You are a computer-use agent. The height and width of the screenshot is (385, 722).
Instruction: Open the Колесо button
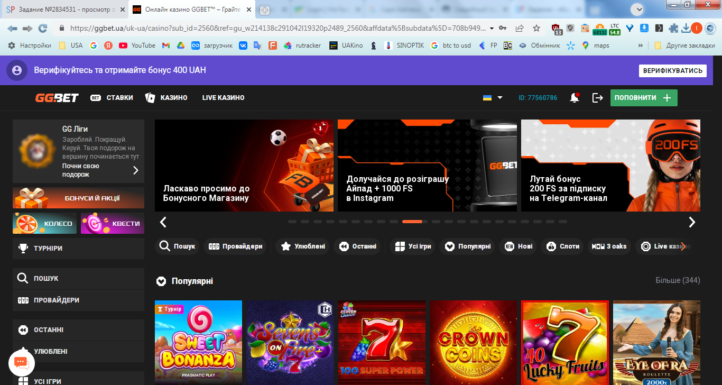[44, 223]
